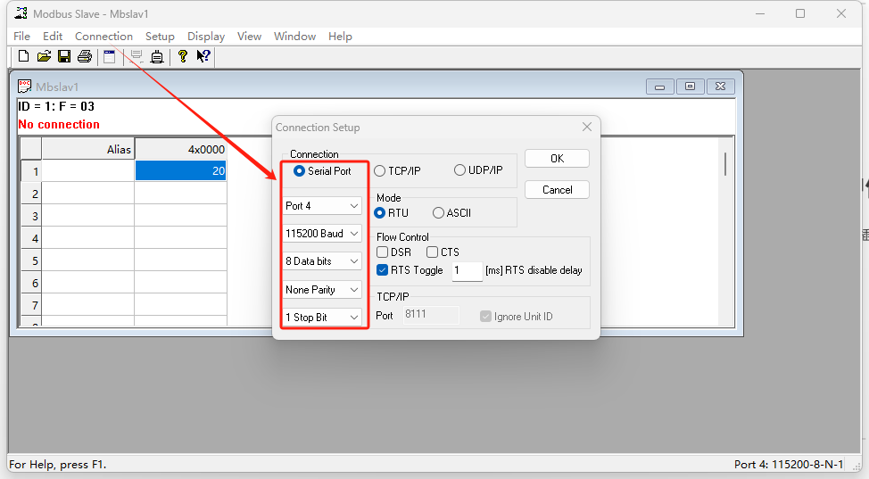Viewport: 869px width, 479px height.
Task: Open the File menu
Action: click(x=21, y=36)
